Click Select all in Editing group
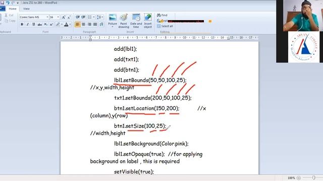Image resolution: width=323 pixels, height=181 pixels. [165, 26]
